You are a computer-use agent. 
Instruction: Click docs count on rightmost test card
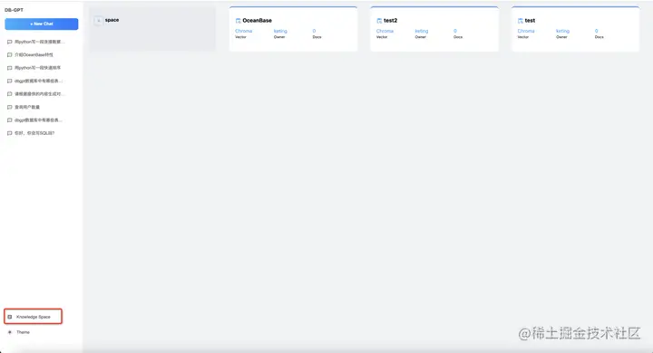(597, 31)
